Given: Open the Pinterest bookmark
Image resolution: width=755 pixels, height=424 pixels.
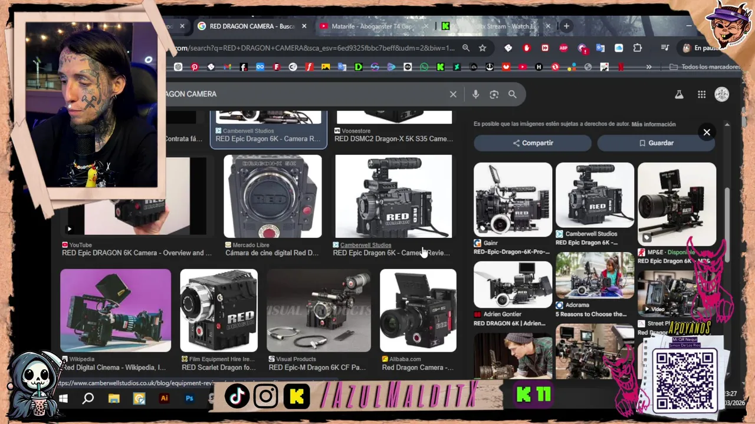Looking at the screenshot, I should pyautogui.click(x=195, y=67).
